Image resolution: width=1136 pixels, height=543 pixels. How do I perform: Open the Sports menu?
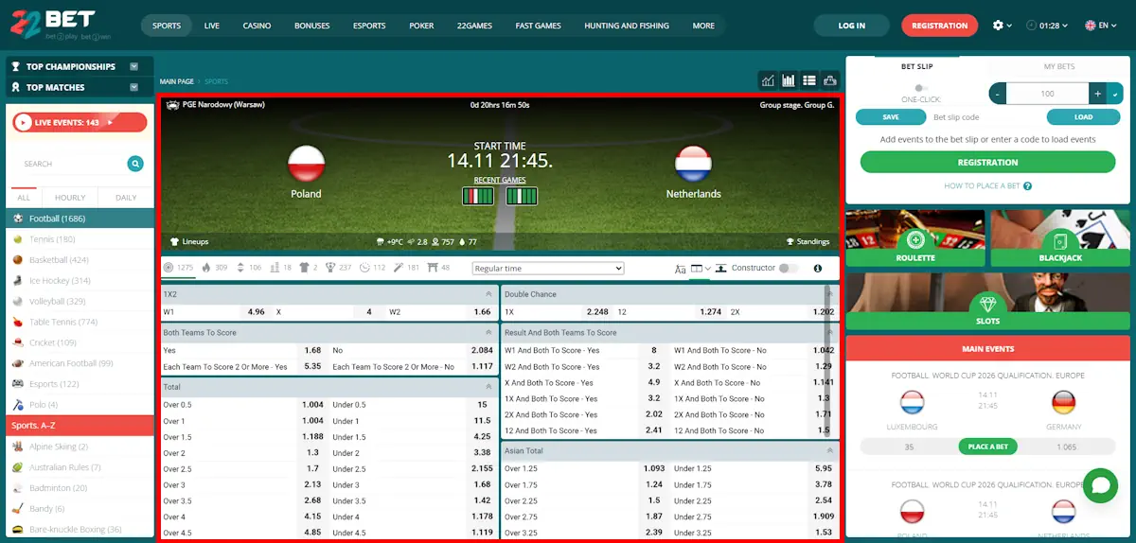pyautogui.click(x=167, y=26)
